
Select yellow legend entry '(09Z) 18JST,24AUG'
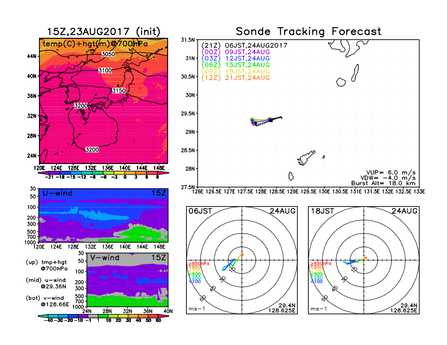click(x=235, y=71)
